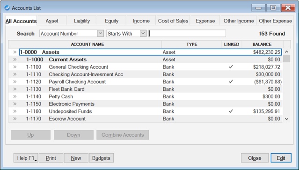
Task: Switch to the Other Income tab
Action: tap(239, 21)
